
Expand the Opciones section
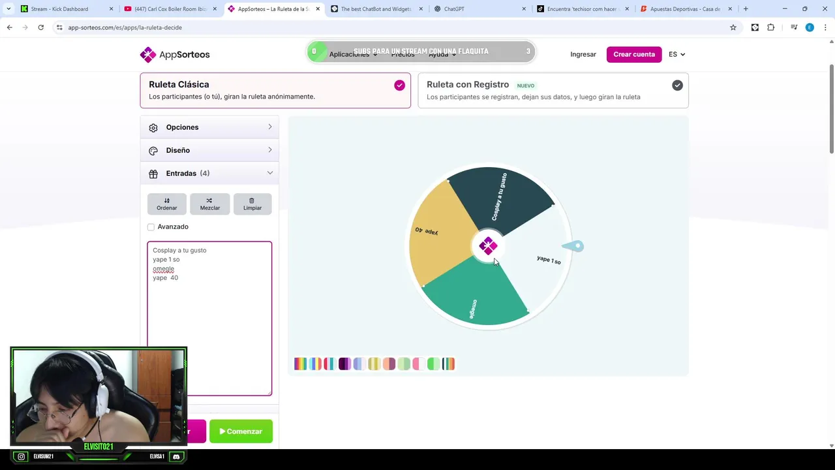pos(209,127)
